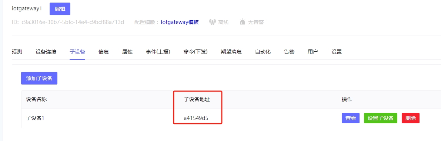441x141 pixels.
Task: Click the 离线 status label
Action: 223,22
